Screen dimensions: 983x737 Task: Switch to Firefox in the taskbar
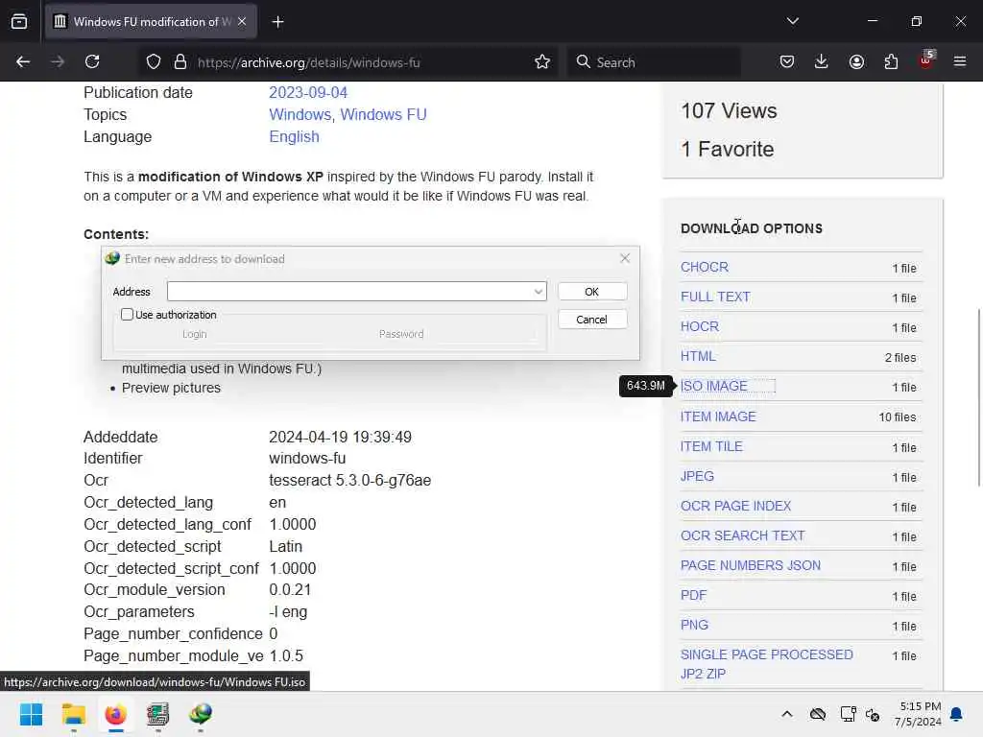pos(115,714)
